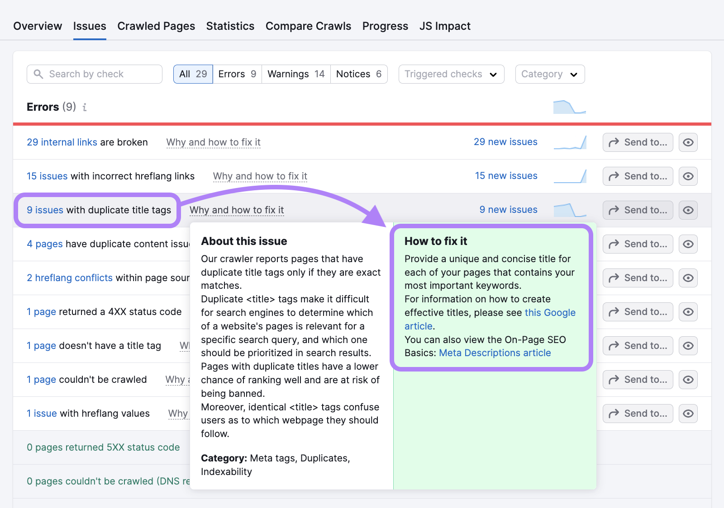724x508 pixels.
Task: Open the 4 pages duplicate content link
Action: tap(45, 244)
